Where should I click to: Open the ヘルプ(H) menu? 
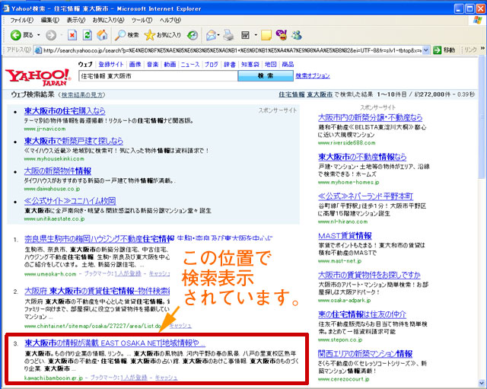pyautogui.click(x=170, y=21)
